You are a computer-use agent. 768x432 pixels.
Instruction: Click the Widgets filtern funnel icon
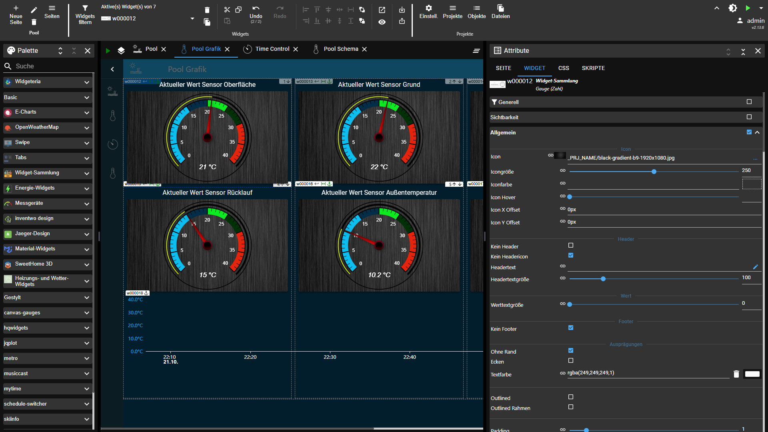(85, 8)
